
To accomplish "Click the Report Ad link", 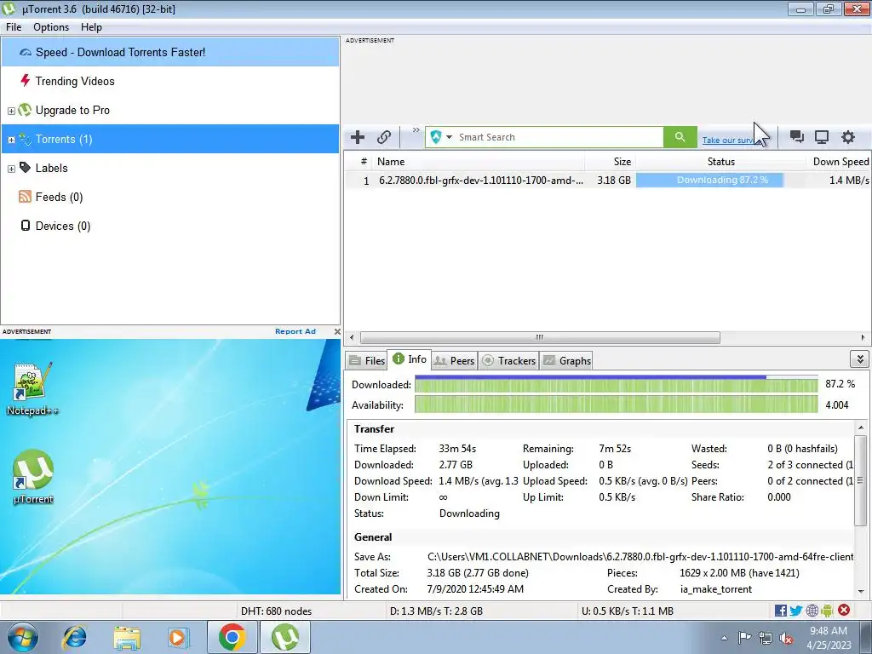I will [x=295, y=331].
